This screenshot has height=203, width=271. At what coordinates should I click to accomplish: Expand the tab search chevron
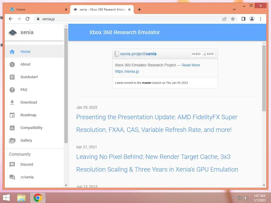click(234, 10)
